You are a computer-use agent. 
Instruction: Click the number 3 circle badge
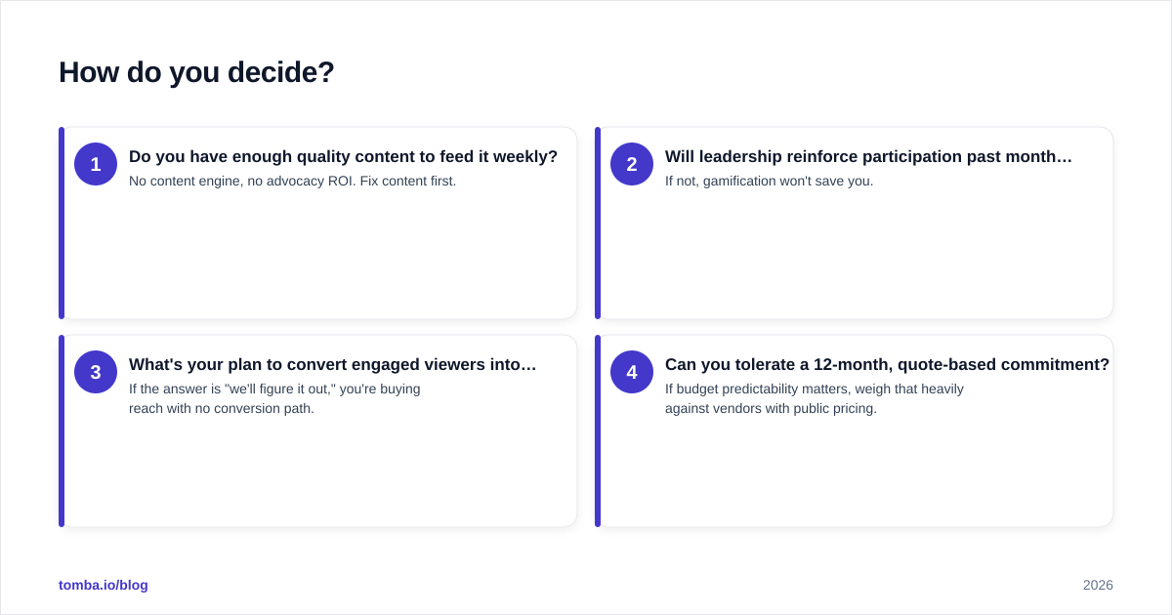click(96, 372)
